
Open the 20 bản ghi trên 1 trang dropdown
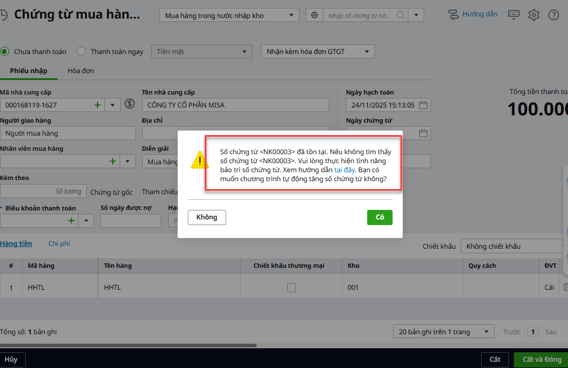coord(443,331)
